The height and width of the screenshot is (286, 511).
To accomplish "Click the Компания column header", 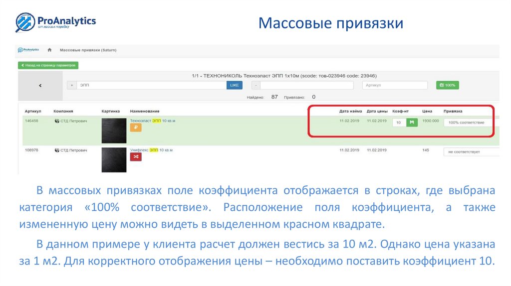I will pos(63,111).
